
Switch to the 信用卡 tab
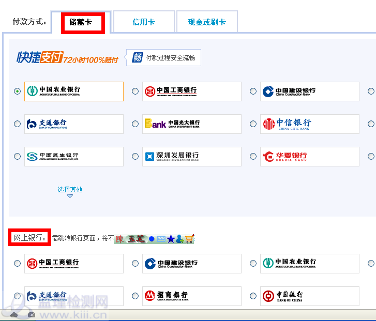click(144, 22)
